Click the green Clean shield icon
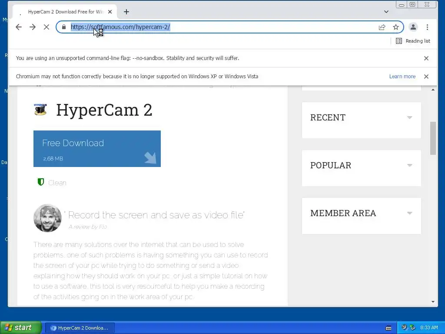Screen dimensions: 445x334 point(41,182)
